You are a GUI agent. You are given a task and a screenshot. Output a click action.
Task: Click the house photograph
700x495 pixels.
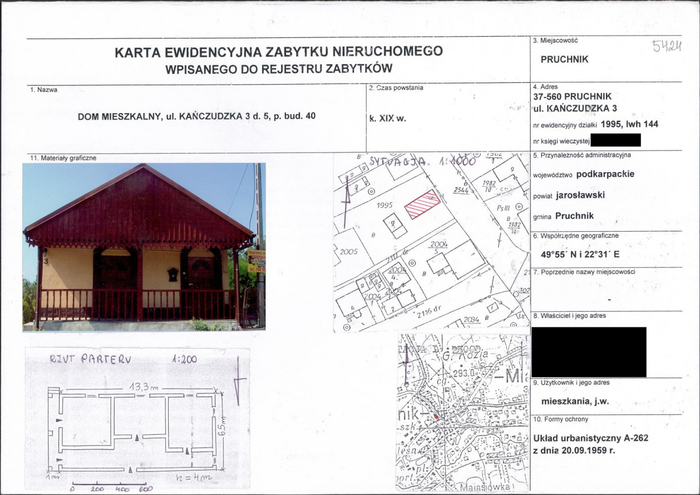(x=144, y=247)
